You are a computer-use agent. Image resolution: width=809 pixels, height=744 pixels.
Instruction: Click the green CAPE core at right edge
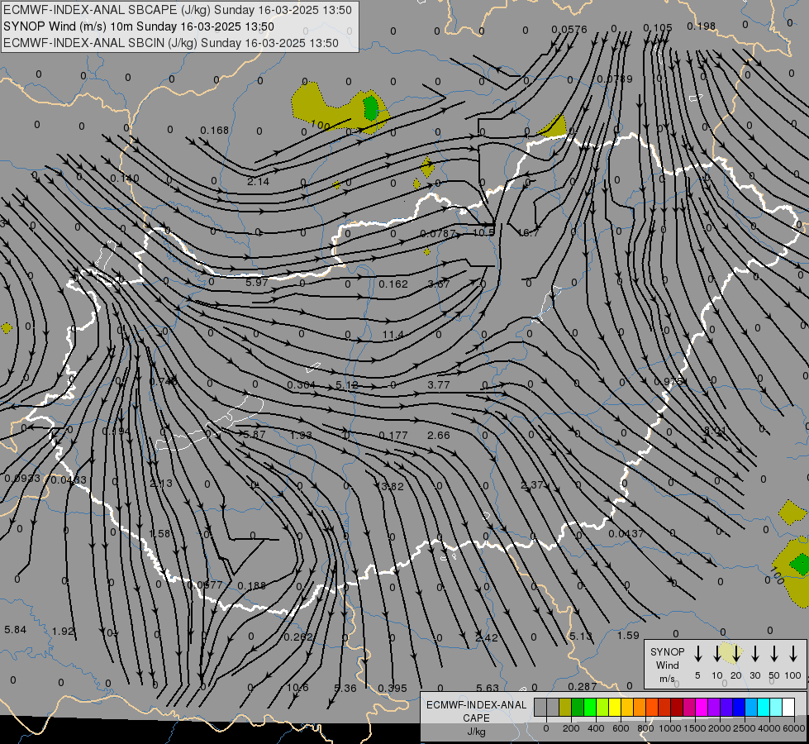[x=800, y=564]
